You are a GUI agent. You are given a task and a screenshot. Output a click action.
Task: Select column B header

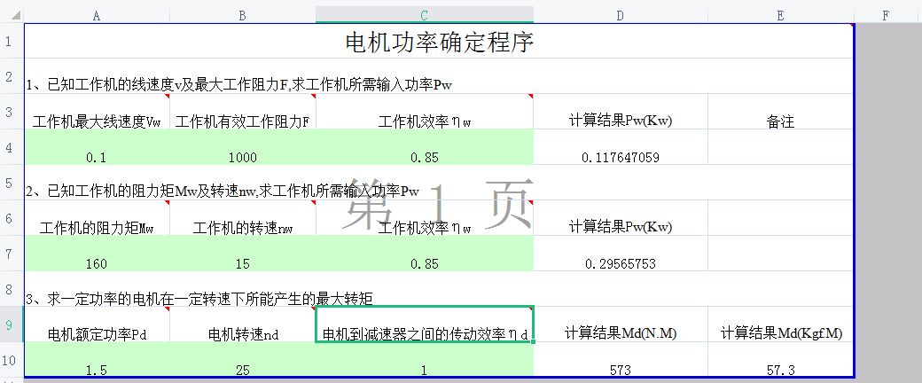243,16
